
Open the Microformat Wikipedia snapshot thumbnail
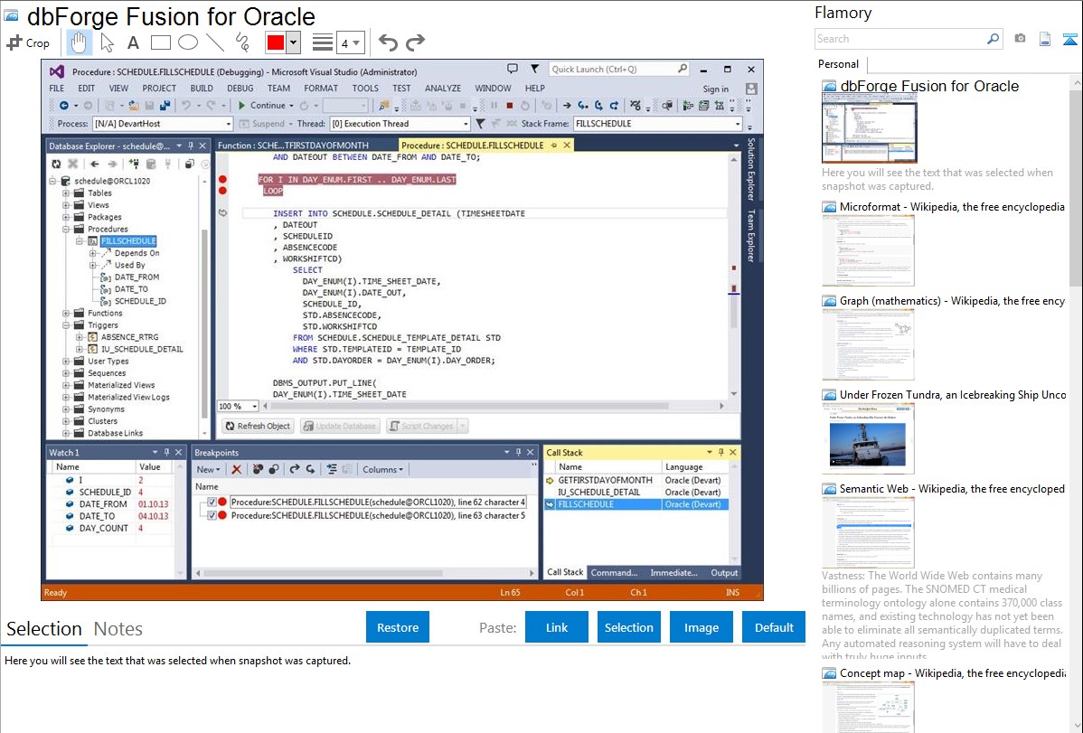868,250
